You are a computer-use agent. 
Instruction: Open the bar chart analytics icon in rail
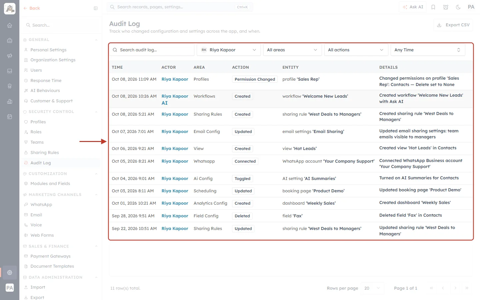pyautogui.click(x=10, y=101)
